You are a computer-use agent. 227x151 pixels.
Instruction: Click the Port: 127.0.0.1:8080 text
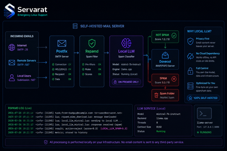tap(208, 127)
